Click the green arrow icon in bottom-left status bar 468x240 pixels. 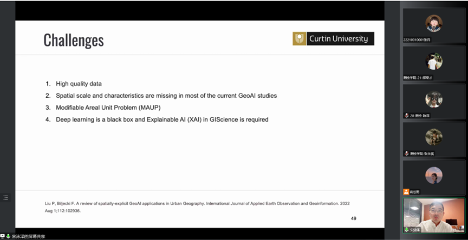click(x=9, y=236)
